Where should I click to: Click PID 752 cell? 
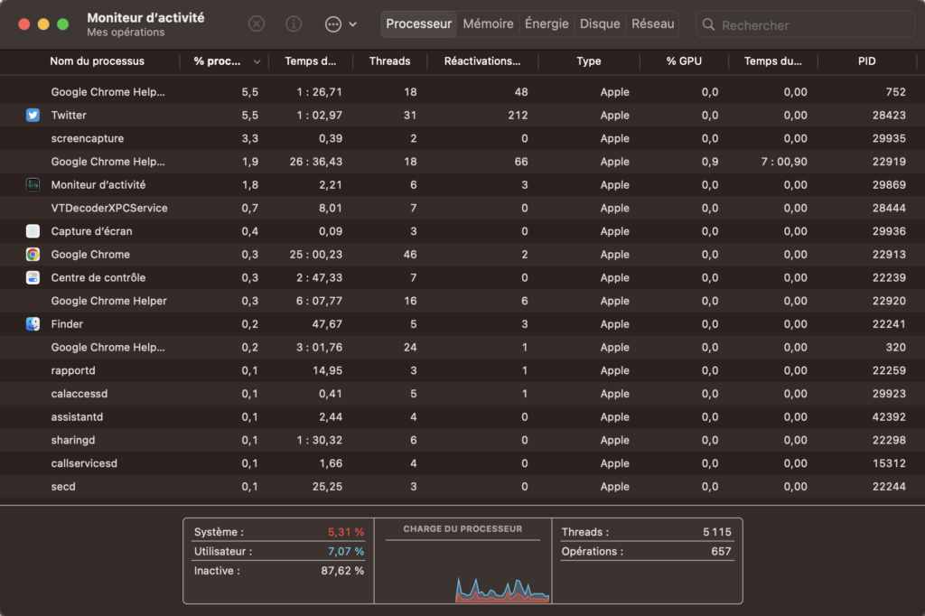(895, 92)
